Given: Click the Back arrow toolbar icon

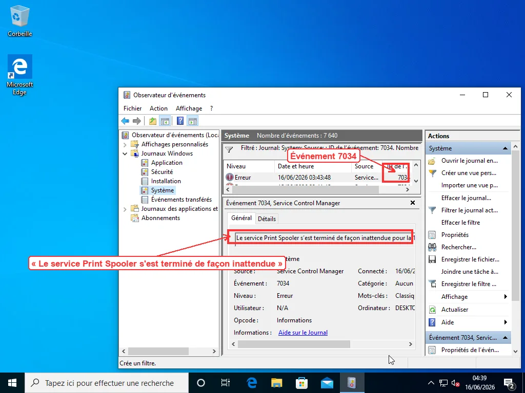Looking at the screenshot, I should tap(125, 121).
